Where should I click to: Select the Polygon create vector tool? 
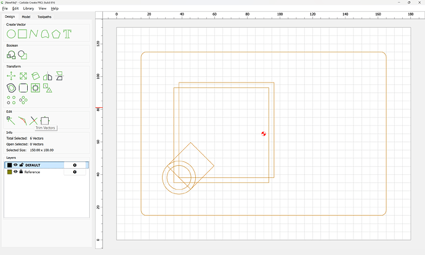point(56,34)
